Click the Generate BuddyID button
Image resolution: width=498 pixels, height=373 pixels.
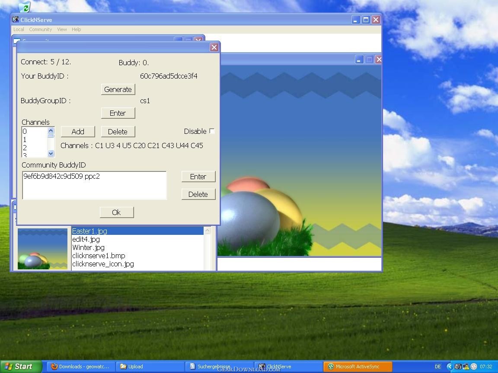(x=118, y=89)
